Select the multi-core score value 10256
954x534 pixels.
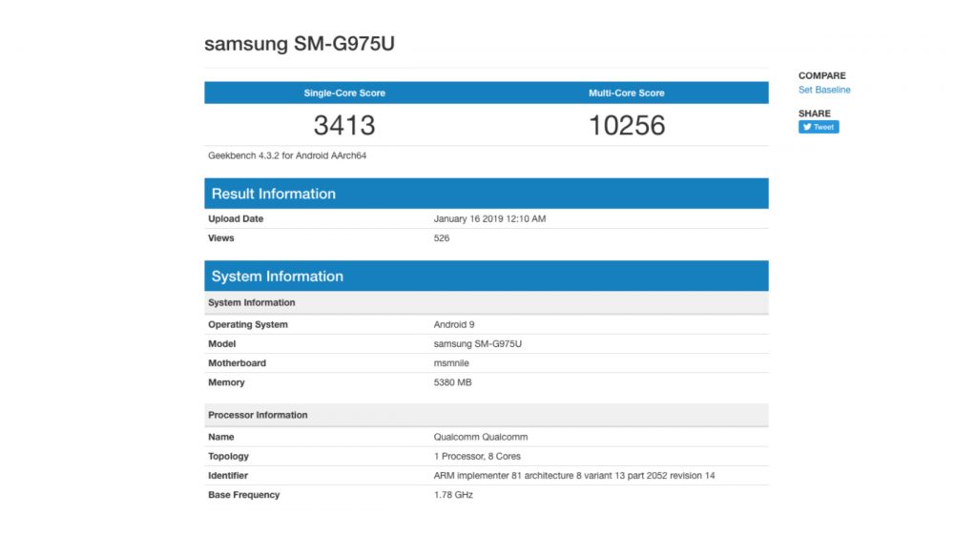(x=627, y=125)
